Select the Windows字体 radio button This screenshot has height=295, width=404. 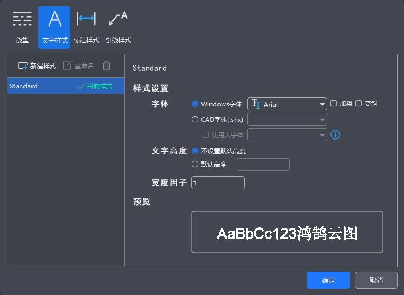point(195,104)
